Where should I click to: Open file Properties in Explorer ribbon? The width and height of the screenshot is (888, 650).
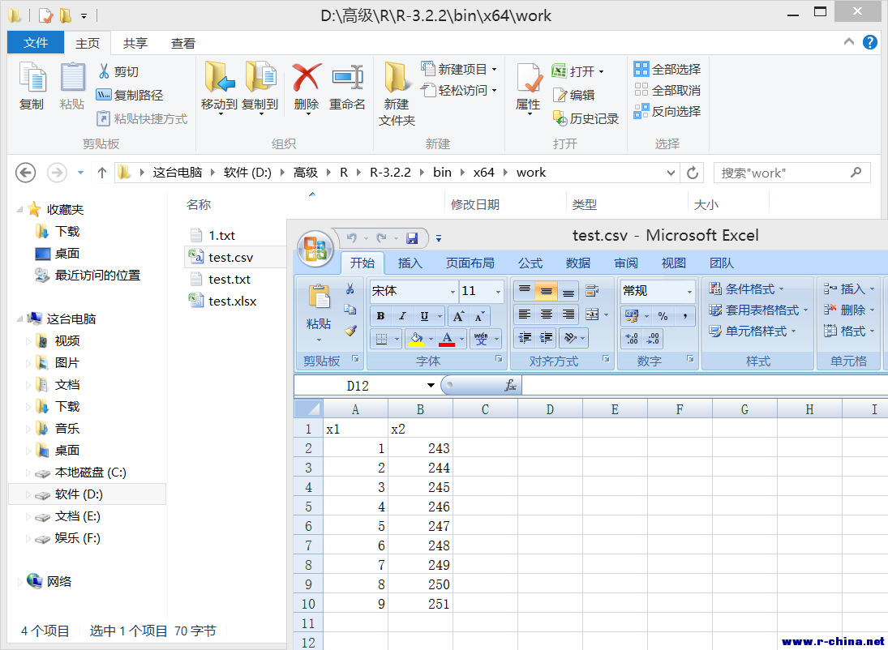click(x=529, y=88)
